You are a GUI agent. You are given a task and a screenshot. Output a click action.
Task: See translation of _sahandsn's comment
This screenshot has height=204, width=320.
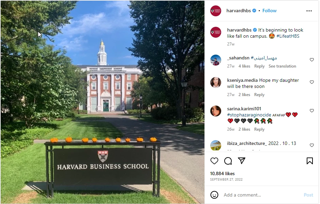point(282,66)
